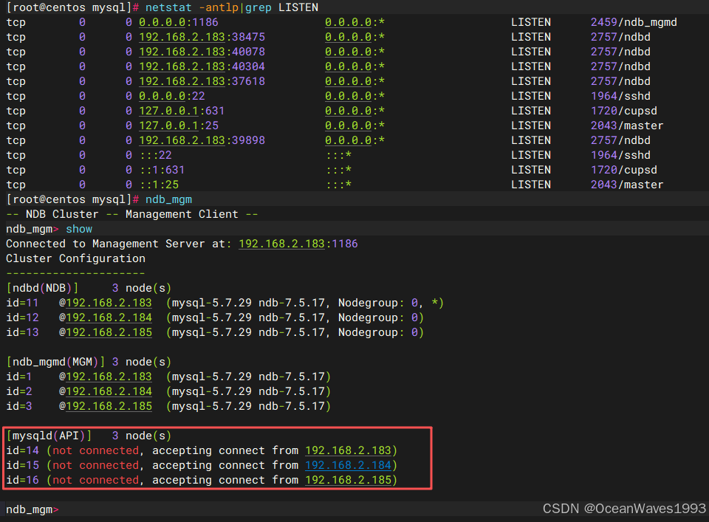Click the id=1 management node IP 192.168.2.183
This screenshot has width=709, height=522.
coord(109,377)
